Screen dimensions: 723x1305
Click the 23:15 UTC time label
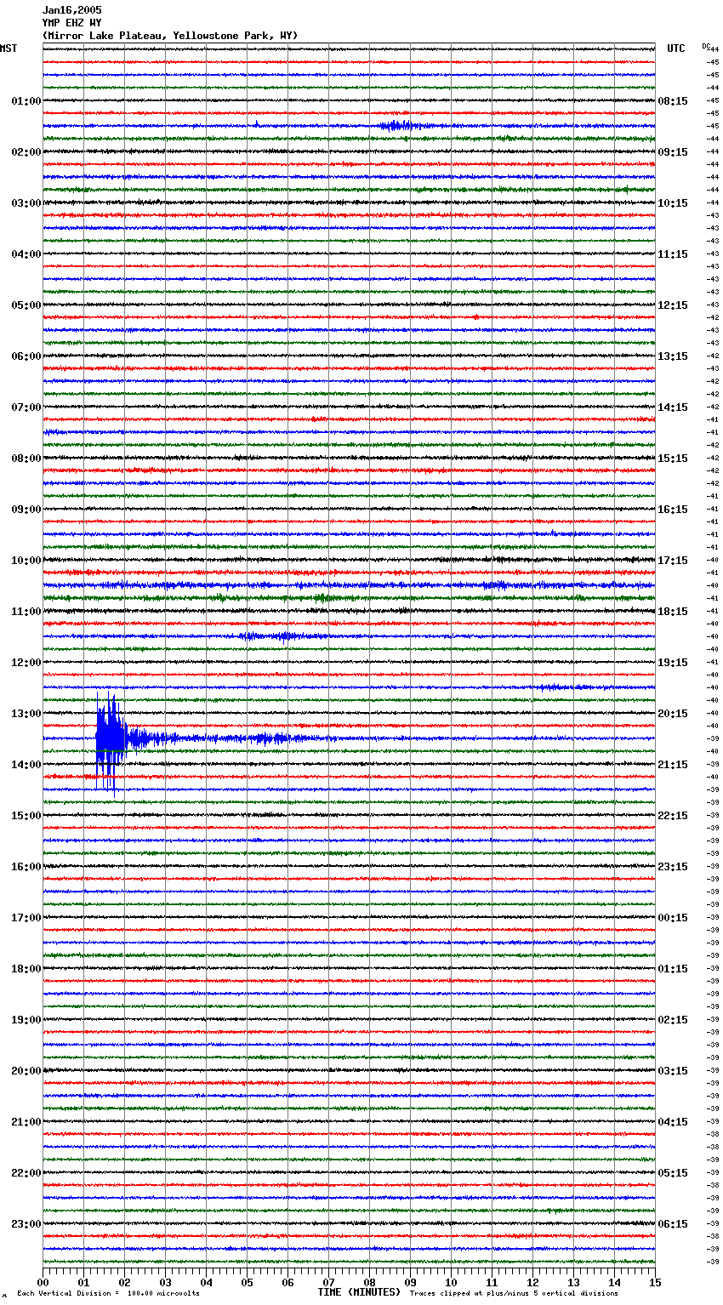point(673,867)
